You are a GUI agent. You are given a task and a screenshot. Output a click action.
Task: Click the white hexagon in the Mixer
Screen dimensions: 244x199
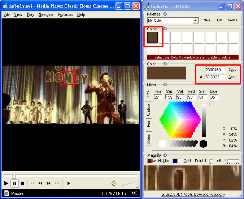pyautogui.click(x=163, y=144)
